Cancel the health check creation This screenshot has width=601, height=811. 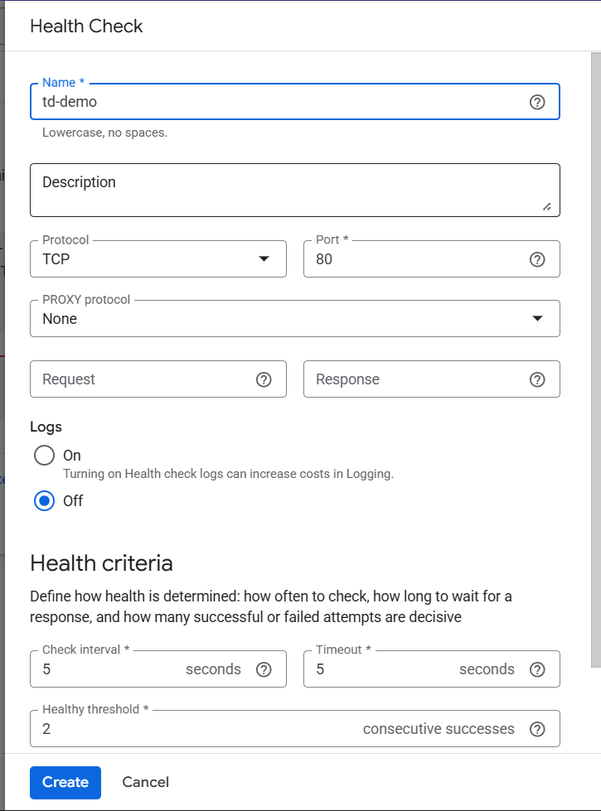pyautogui.click(x=145, y=782)
